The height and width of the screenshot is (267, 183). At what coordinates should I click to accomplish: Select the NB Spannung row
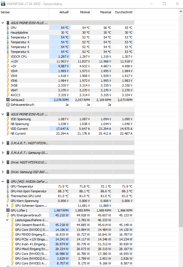67,124
